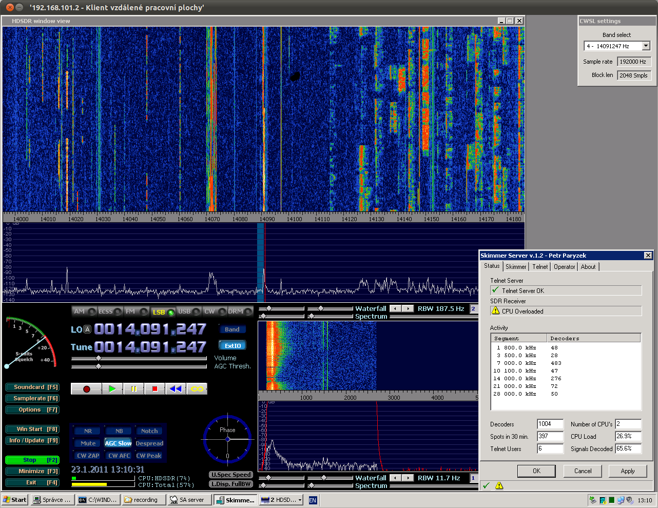658x508 pixels.
Task: Click the Decoders field showing 1004
Action: [x=550, y=424]
